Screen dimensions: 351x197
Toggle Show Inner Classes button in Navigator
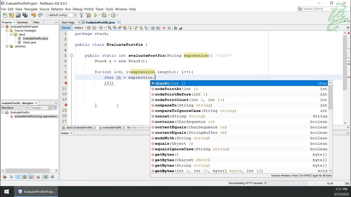[31, 177]
